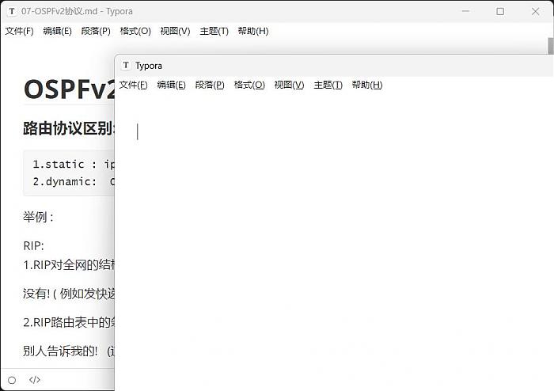Expand 视图(V) menu in the front Typora window
Viewport: 554px width, 391px height.
point(289,85)
